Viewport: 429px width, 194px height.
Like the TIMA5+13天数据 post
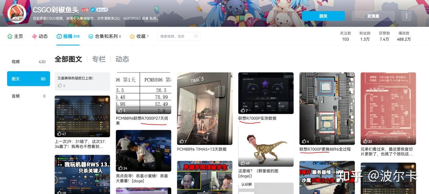point(182,141)
